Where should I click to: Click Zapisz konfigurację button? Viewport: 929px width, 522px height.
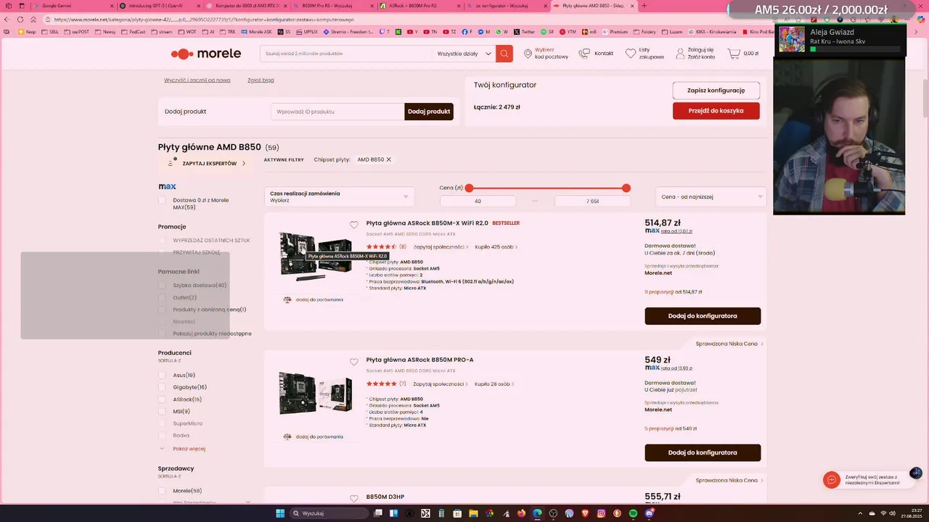tap(716, 90)
